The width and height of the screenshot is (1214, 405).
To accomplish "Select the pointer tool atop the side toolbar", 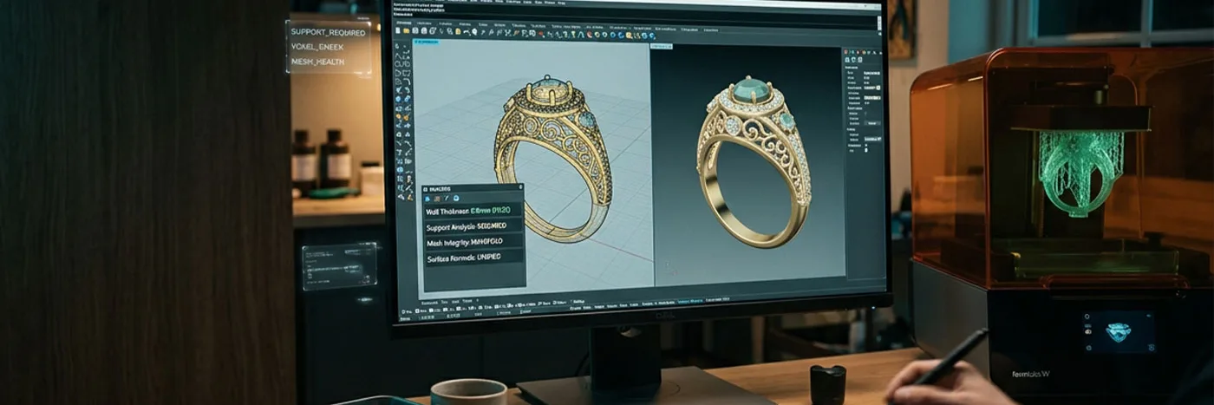I will coord(397,46).
